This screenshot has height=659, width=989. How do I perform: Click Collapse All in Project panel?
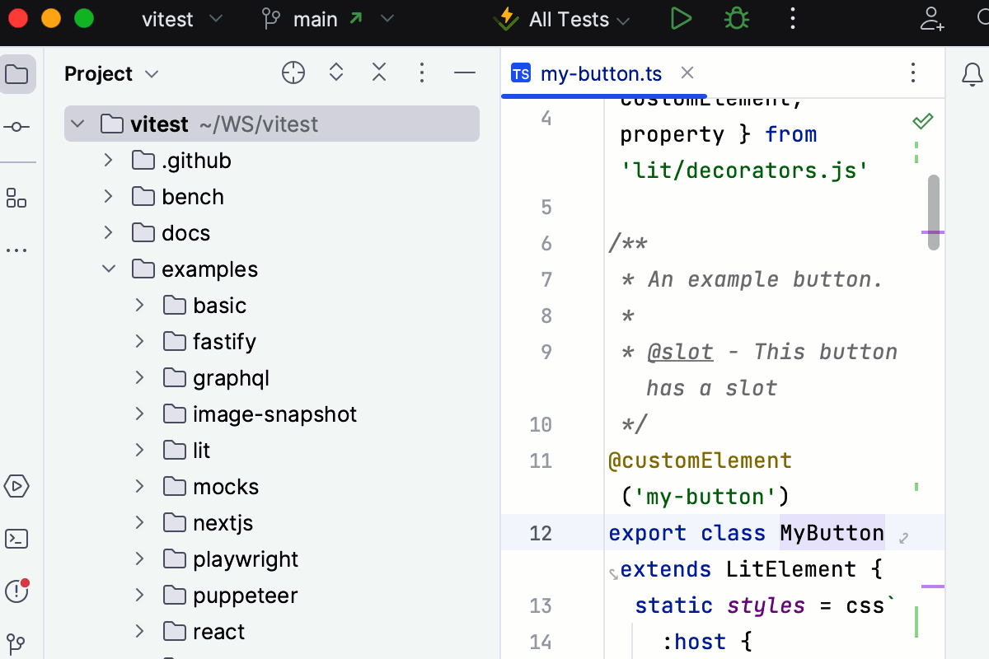[x=379, y=72]
